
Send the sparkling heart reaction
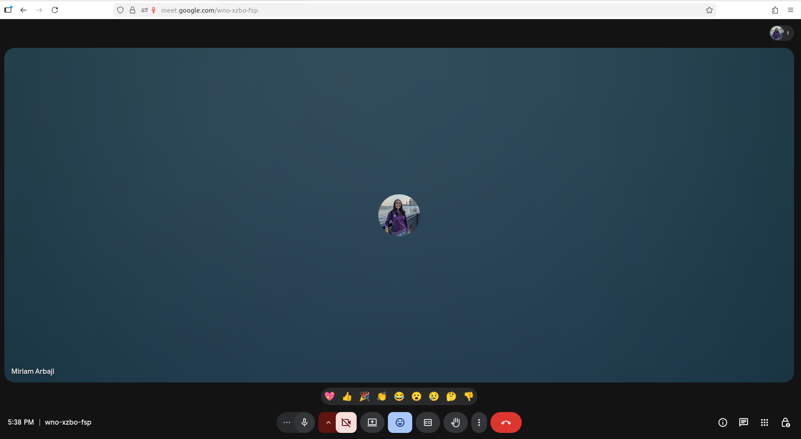pyautogui.click(x=330, y=396)
